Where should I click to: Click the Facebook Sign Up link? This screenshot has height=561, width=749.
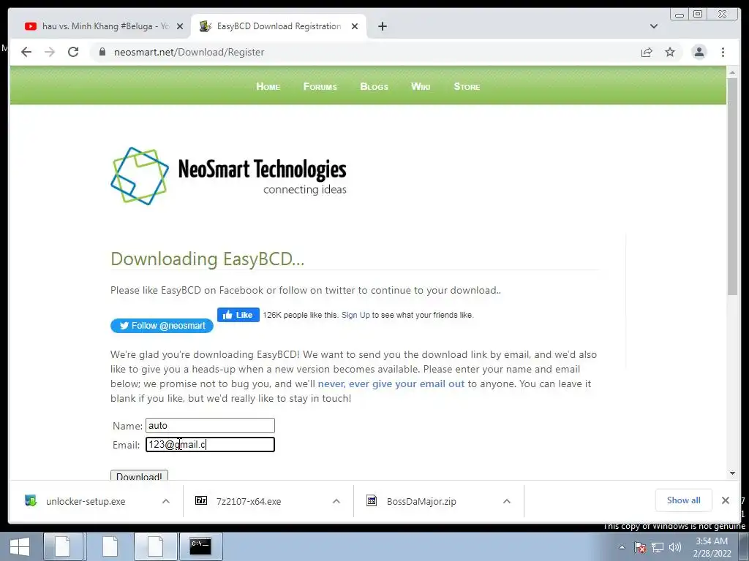355,316
